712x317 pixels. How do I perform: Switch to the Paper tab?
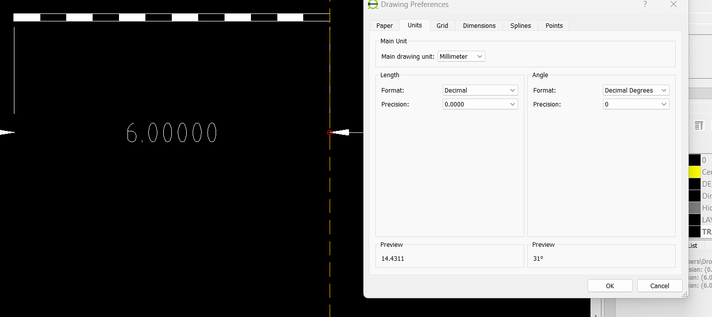click(384, 26)
